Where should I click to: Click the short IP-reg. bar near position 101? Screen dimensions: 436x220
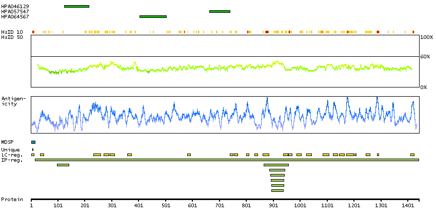pos(63,165)
